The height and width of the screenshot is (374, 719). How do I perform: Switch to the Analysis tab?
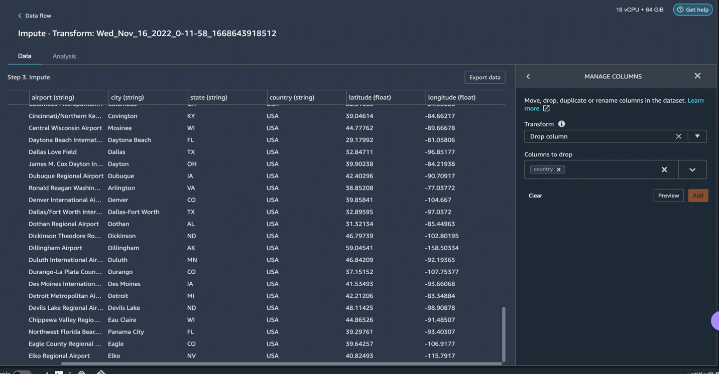[64, 56]
